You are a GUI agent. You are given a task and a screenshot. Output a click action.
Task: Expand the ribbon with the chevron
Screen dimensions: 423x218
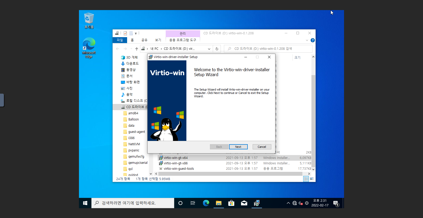[x=307, y=40]
